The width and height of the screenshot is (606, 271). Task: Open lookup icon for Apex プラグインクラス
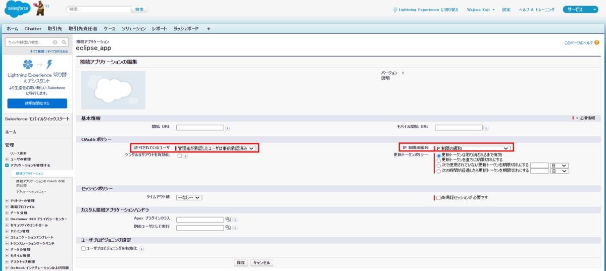(228, 219)
